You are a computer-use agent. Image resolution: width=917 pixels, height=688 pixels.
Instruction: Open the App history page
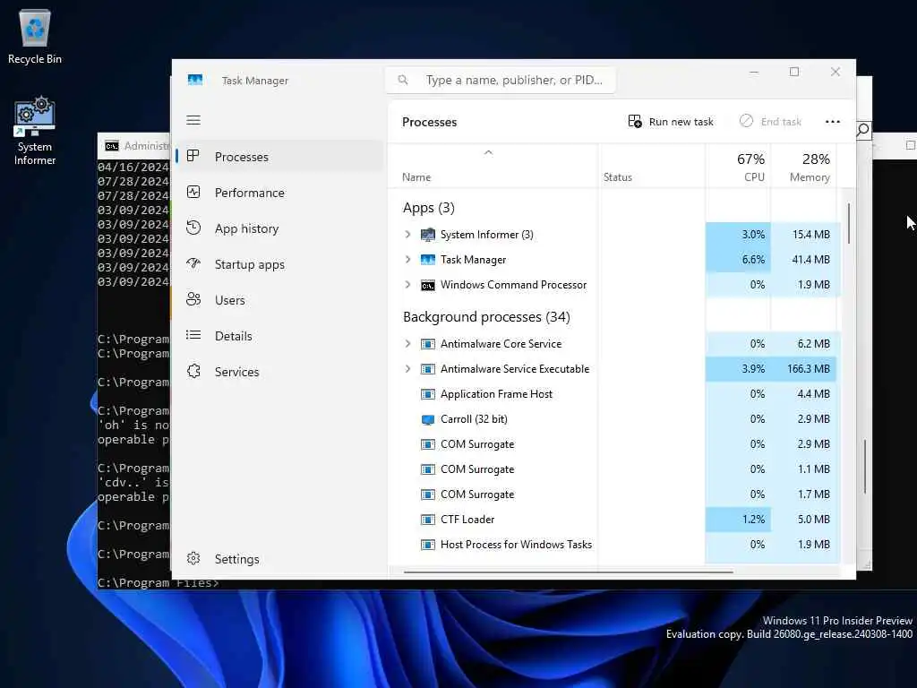[x=280, y=228]
